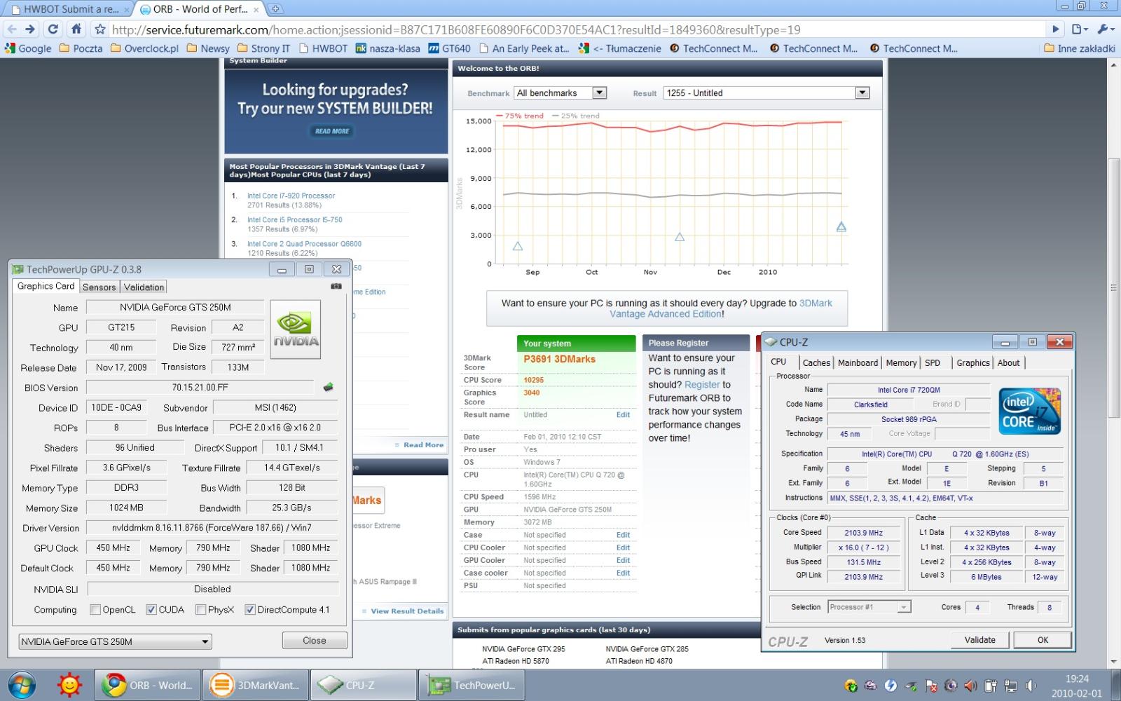
Task: Open the SPD tab in CPU-Z
Action: pos(933,362)
